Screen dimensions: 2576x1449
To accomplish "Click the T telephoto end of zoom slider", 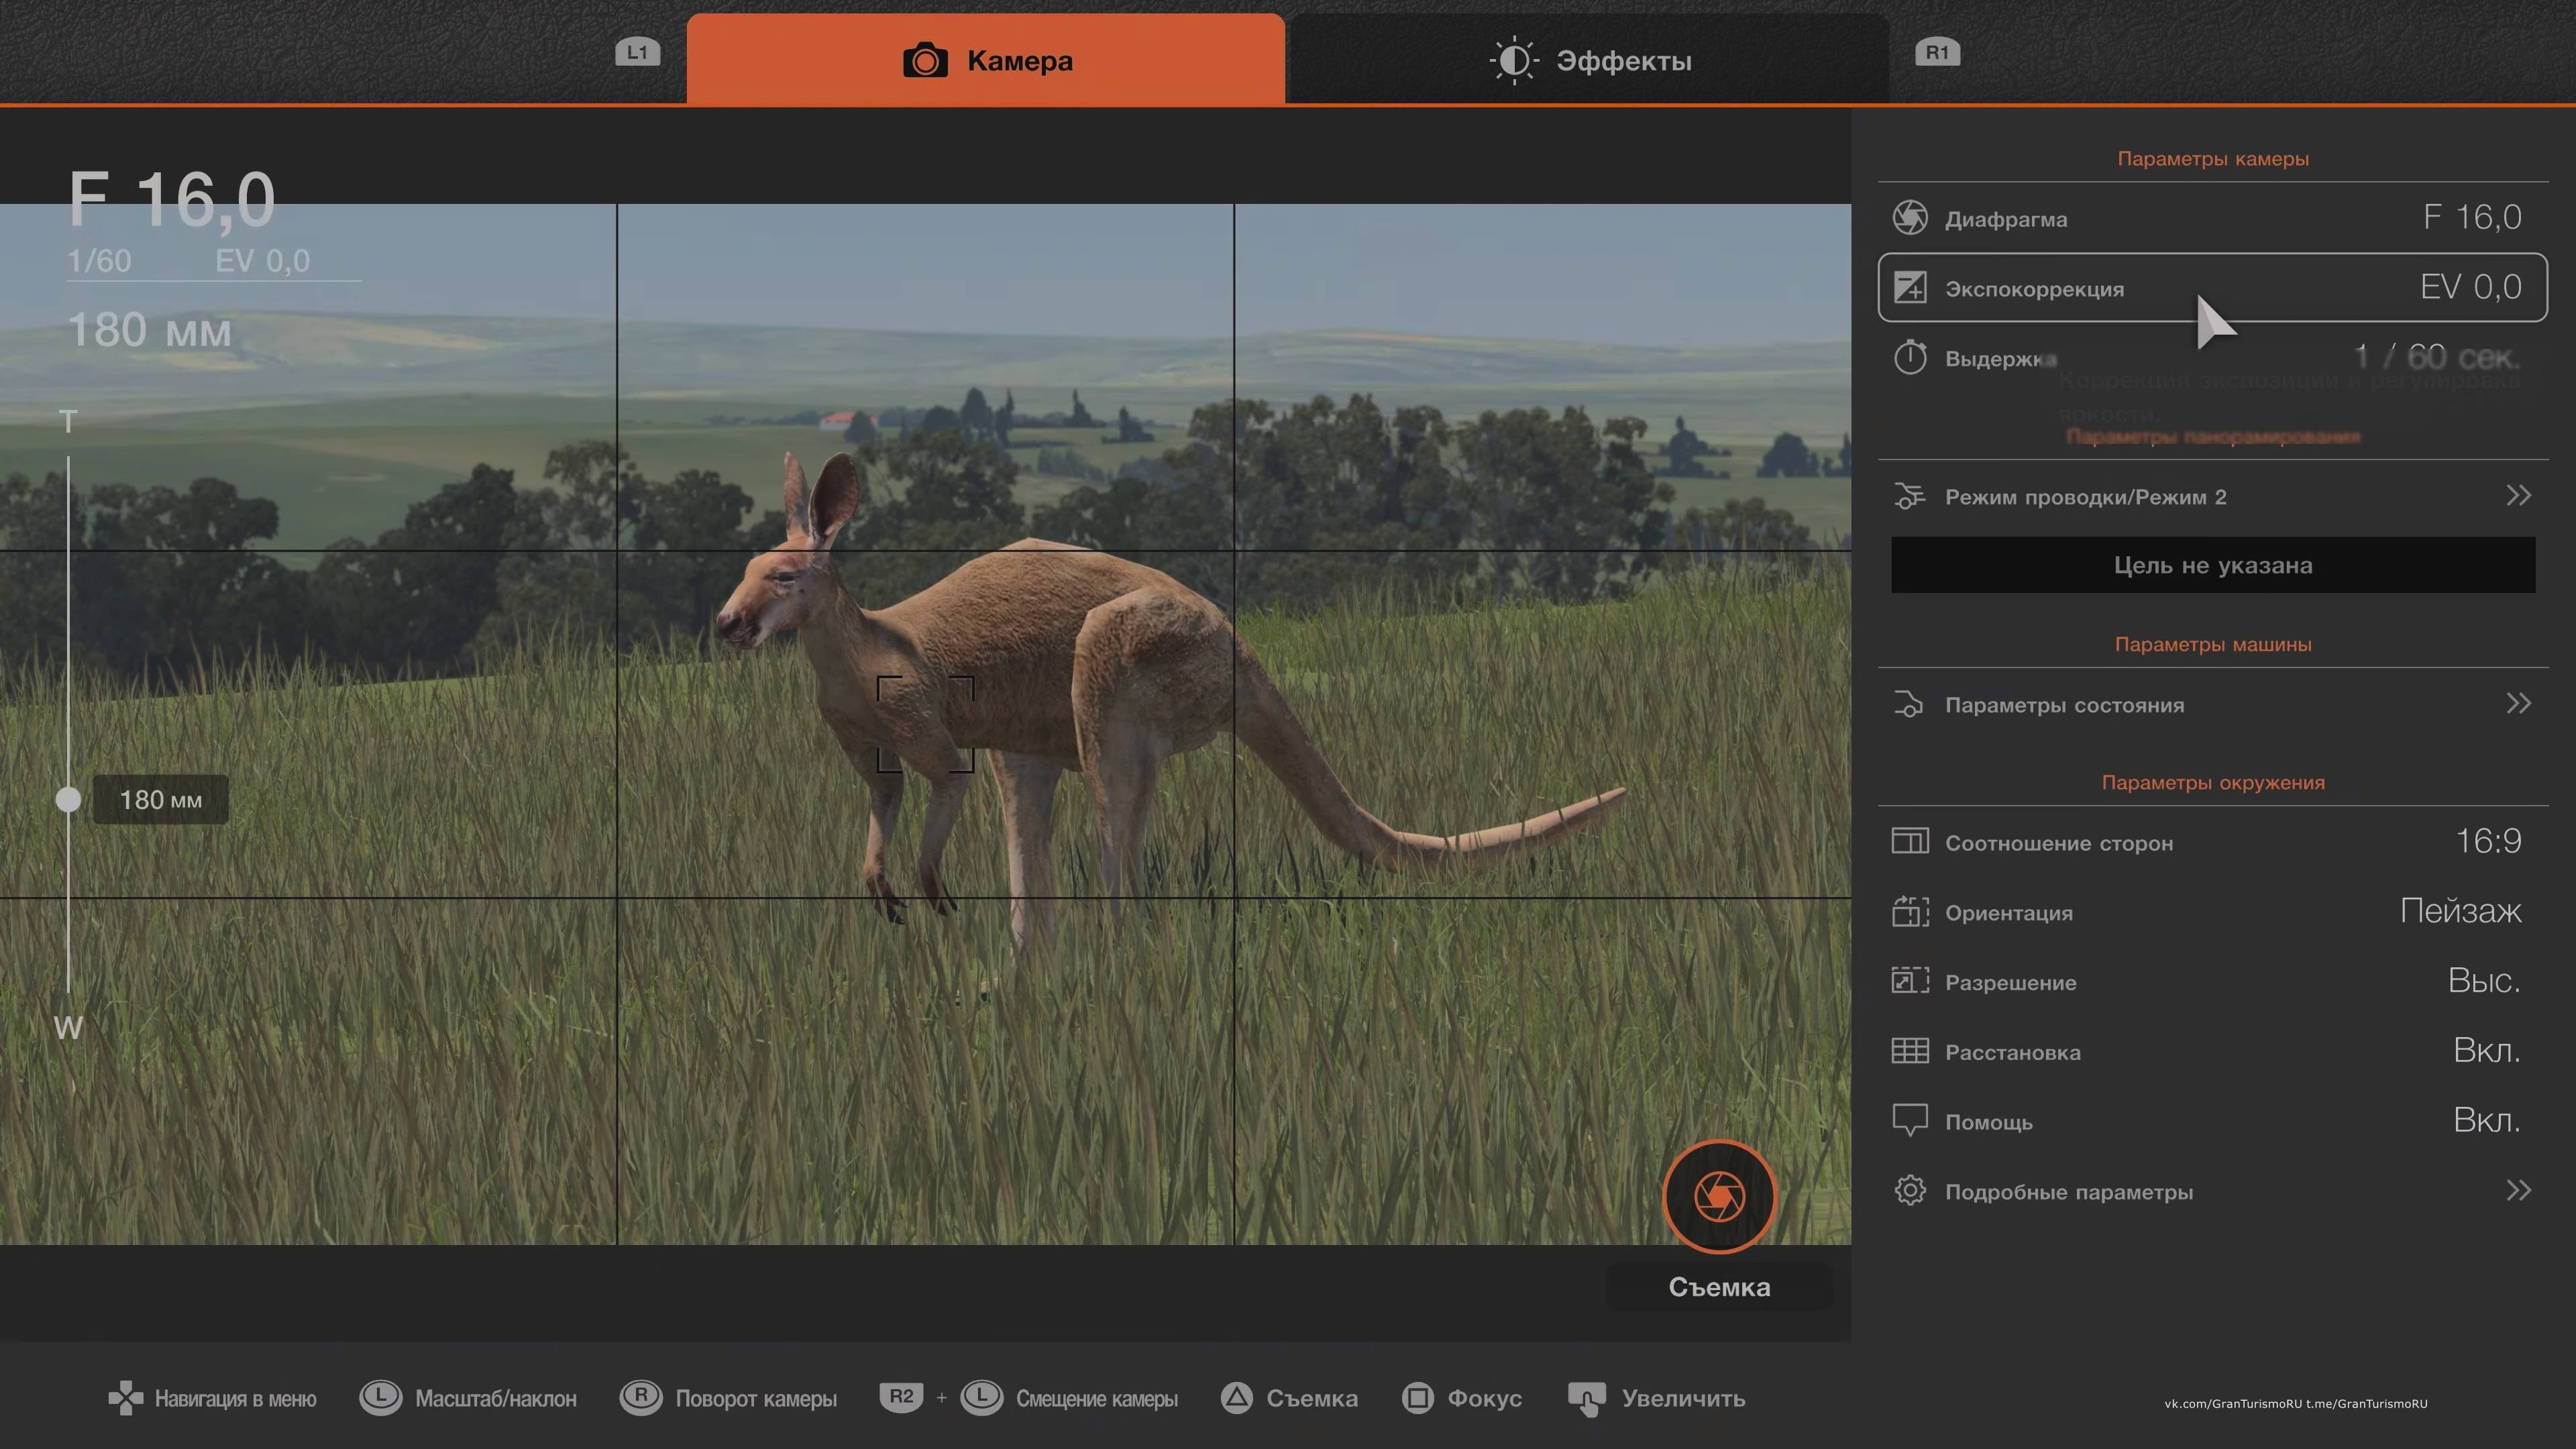I will tap(68, 422).
